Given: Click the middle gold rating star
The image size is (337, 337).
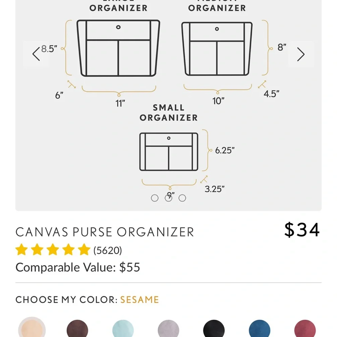Looking at the screenshot, I should click(x=53, y=250).
